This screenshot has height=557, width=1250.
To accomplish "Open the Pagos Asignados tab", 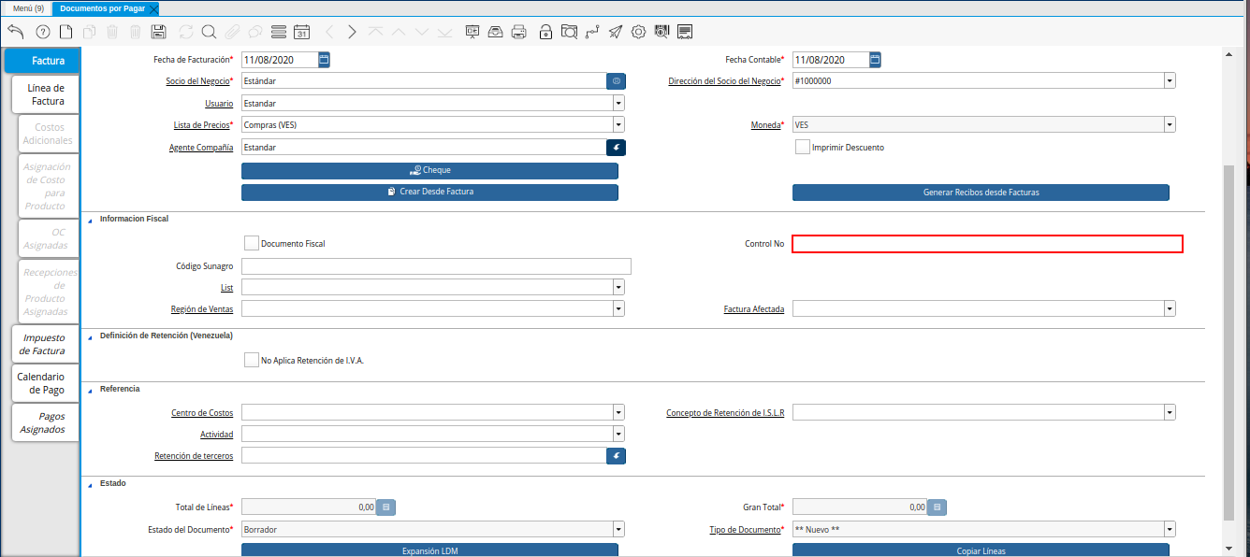I will coord(45,422).
